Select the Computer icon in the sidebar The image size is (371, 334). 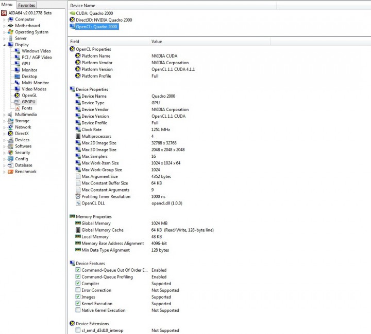point(11,20)
